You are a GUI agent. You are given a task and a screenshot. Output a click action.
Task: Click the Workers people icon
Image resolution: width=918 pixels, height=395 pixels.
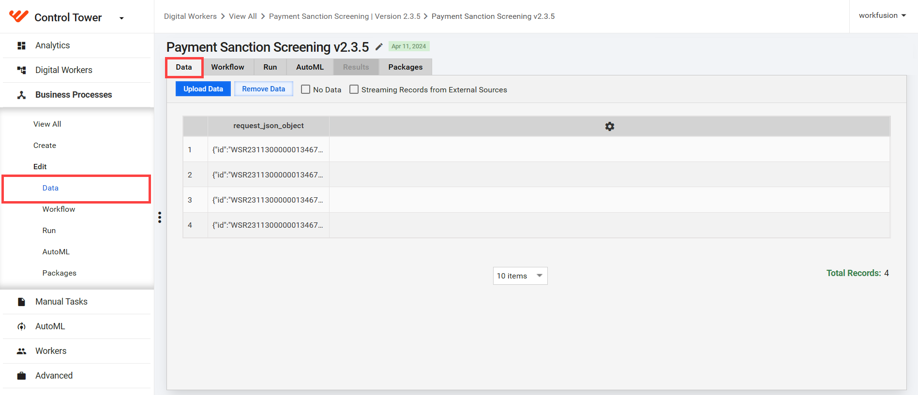tap(21, 351)
